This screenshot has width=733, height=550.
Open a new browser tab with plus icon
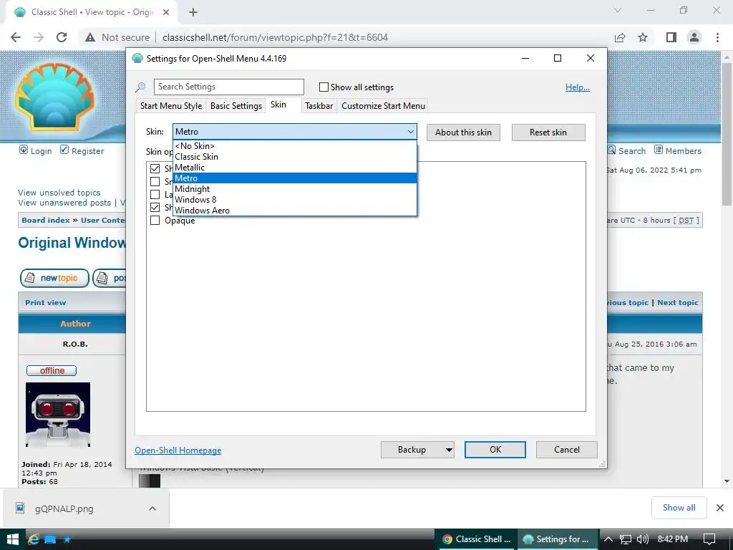coord(193,12)
